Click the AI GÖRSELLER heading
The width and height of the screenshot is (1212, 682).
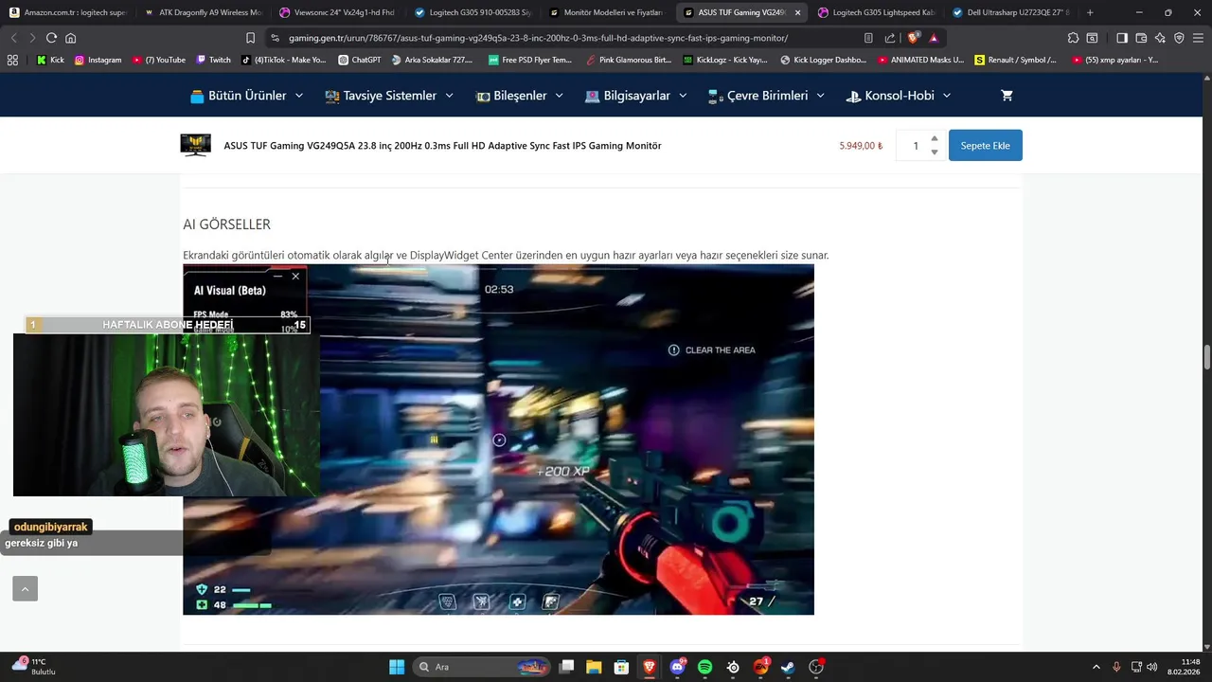click(226, 224)
